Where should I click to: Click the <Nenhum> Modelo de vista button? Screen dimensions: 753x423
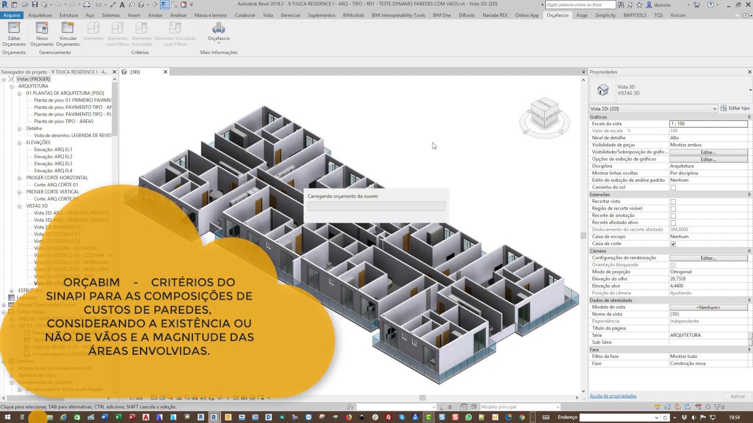click(x=708, y=307)
